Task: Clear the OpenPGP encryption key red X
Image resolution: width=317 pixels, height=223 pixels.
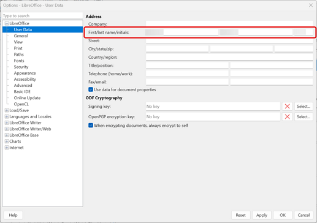Action: click(287, 117)
